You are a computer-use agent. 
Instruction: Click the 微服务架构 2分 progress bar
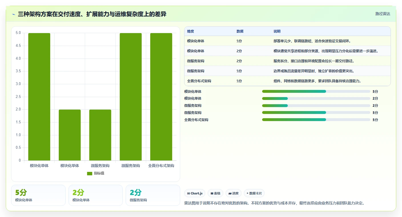pos(316,106)
